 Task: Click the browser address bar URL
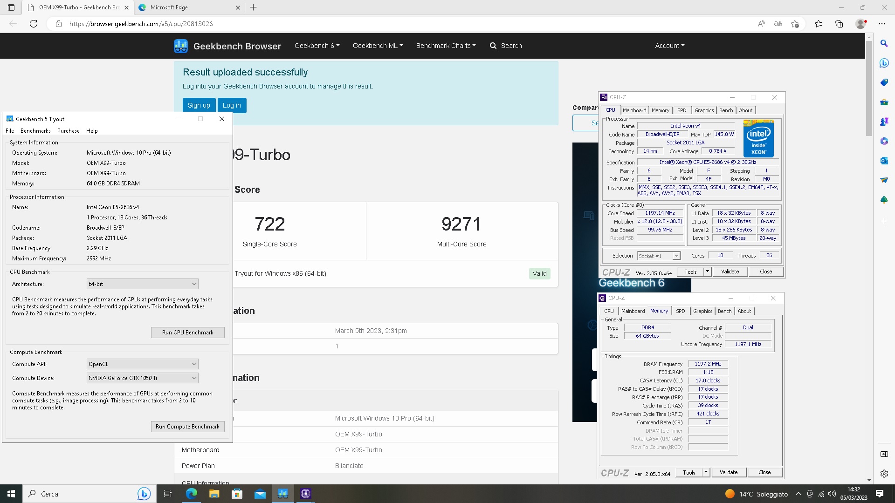point(141,24)
